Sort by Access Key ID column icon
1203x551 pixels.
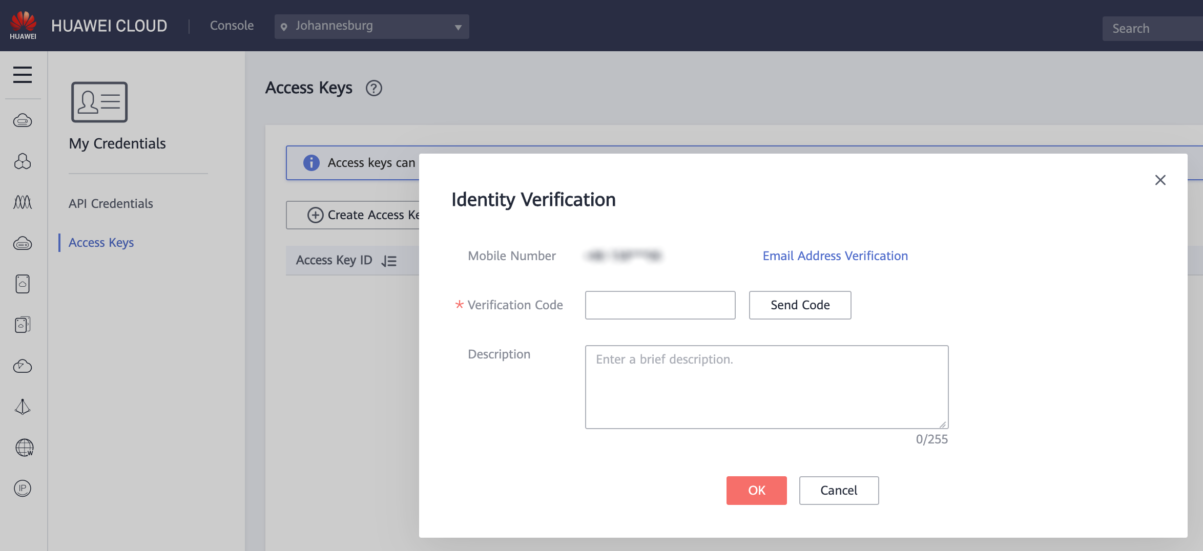389,261
